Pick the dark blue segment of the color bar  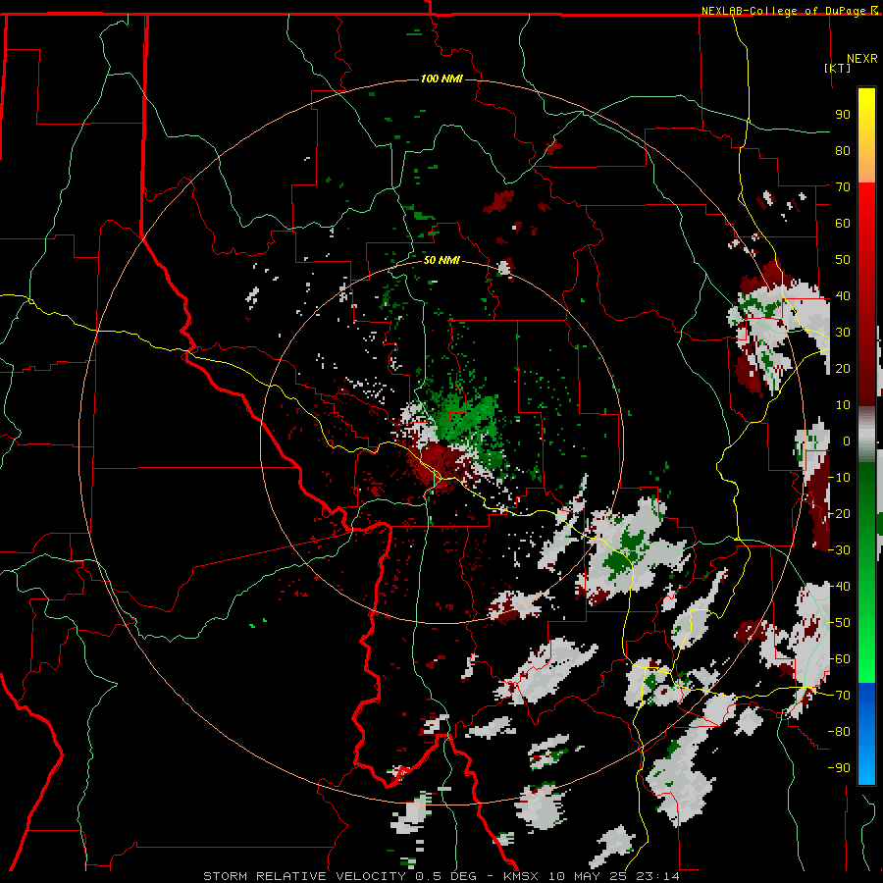(866, 701)
